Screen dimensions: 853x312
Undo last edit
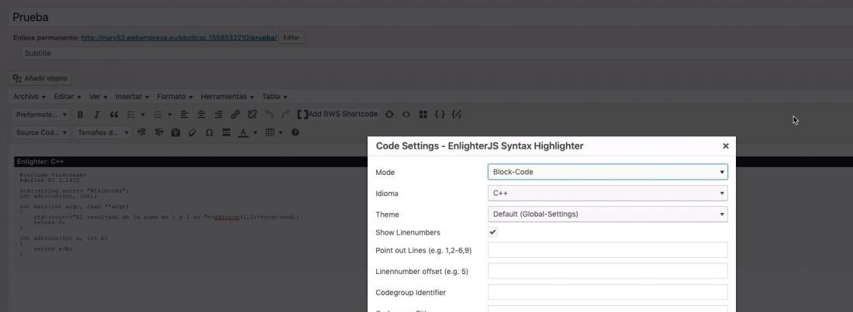[x=269, y=115]
